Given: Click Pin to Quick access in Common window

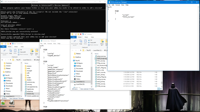Looking at the screenshot, I should [x=4, y=52].
